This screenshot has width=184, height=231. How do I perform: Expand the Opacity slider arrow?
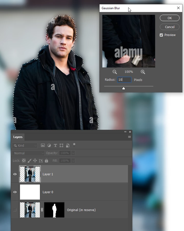click(x=73, y=153)
